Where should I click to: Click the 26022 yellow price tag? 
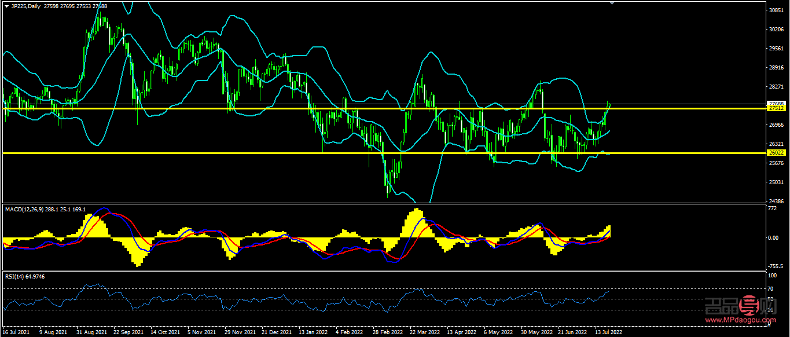[x=776, y=153]
